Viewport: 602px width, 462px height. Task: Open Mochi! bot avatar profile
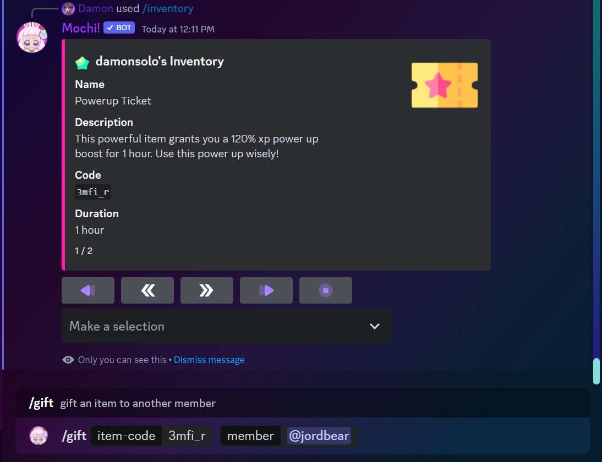pos(32,37)
